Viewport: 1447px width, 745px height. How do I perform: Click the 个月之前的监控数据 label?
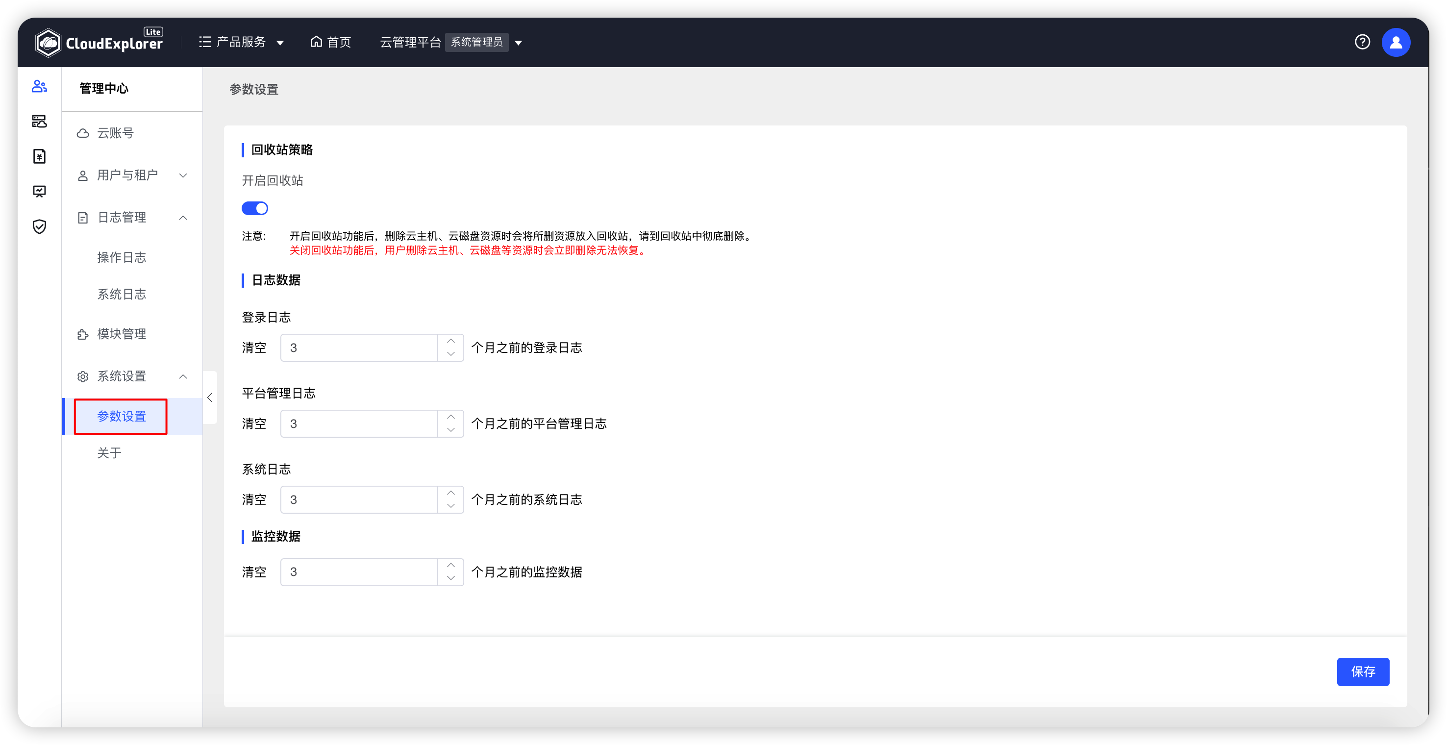526,572
